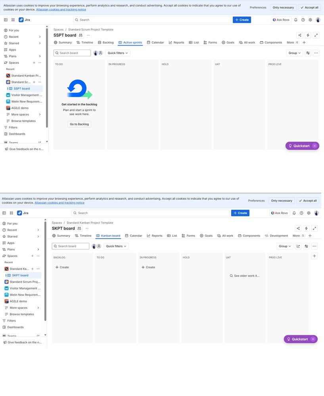Expand Plans in SSPT window sidebar
324x396 pixels.
[x=40, y=56]
